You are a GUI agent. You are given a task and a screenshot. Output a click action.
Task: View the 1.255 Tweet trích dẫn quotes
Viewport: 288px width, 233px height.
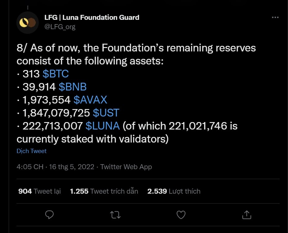104,191
